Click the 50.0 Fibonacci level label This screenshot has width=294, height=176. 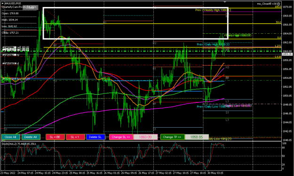click(278, 22)
